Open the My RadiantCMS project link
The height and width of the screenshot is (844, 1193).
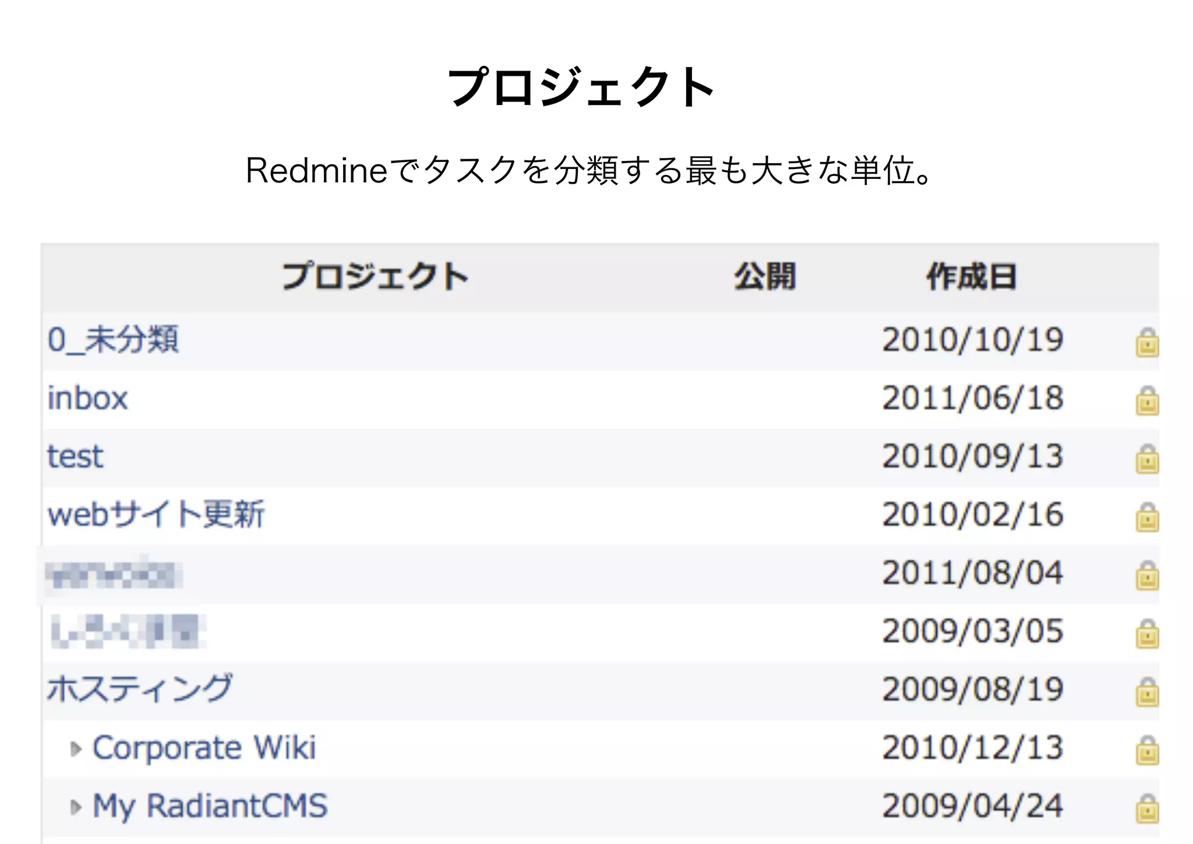click(x=210, y=807)
